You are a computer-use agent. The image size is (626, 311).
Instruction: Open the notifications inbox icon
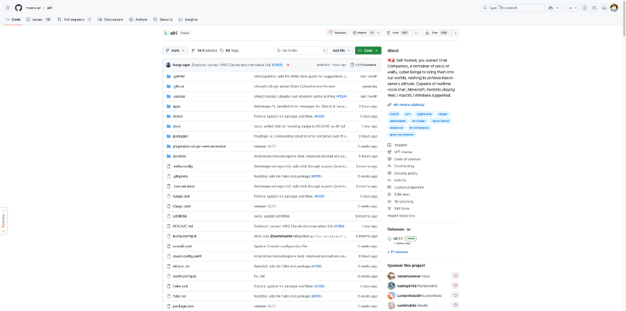point(605,7)
